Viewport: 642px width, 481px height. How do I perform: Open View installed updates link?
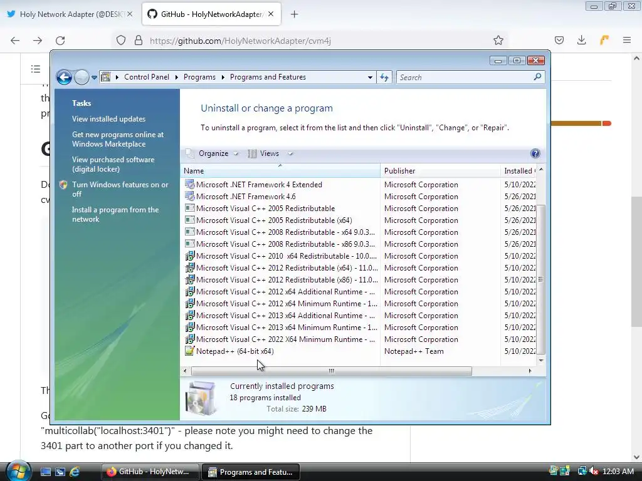tap(108, 119)
